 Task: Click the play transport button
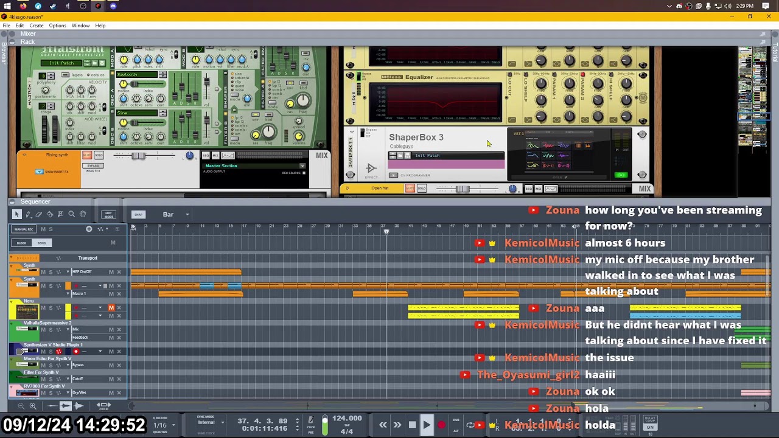[x=426, y=425]
